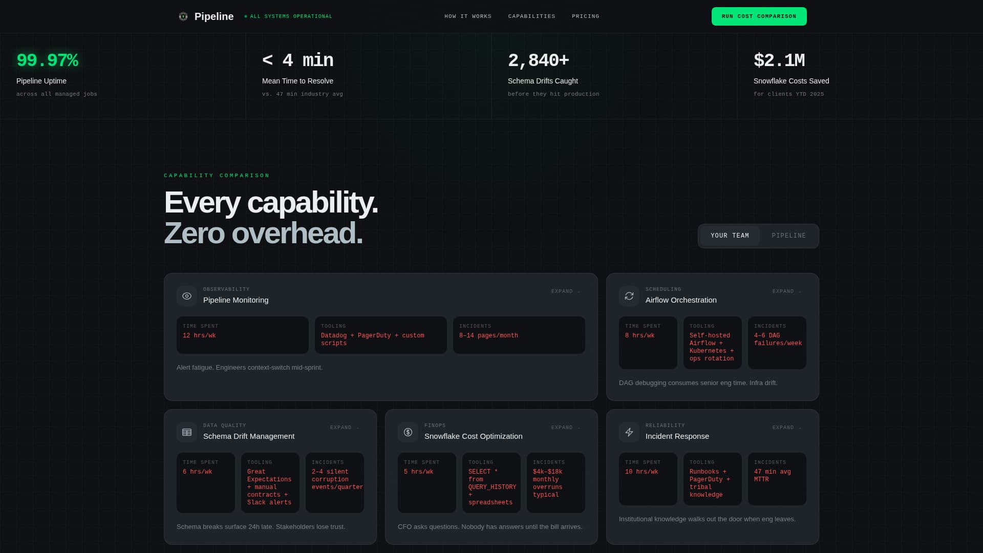Click 'SELECT * from QUERY_HISTORY' tooling tile
Image resolution: width=983 pixels, height=553 pixels.
[x=491, y=483]
